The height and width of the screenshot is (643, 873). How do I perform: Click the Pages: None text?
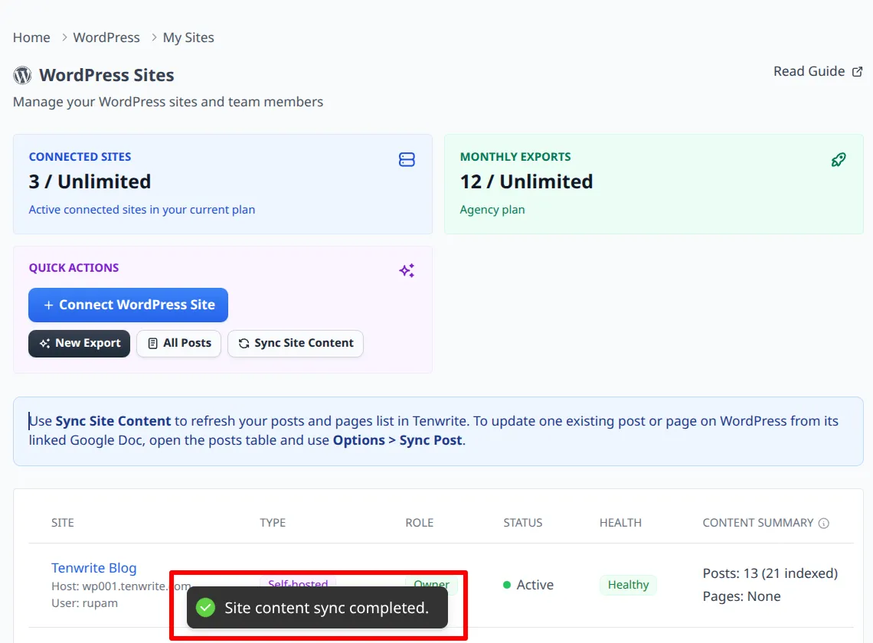point(741,597)
